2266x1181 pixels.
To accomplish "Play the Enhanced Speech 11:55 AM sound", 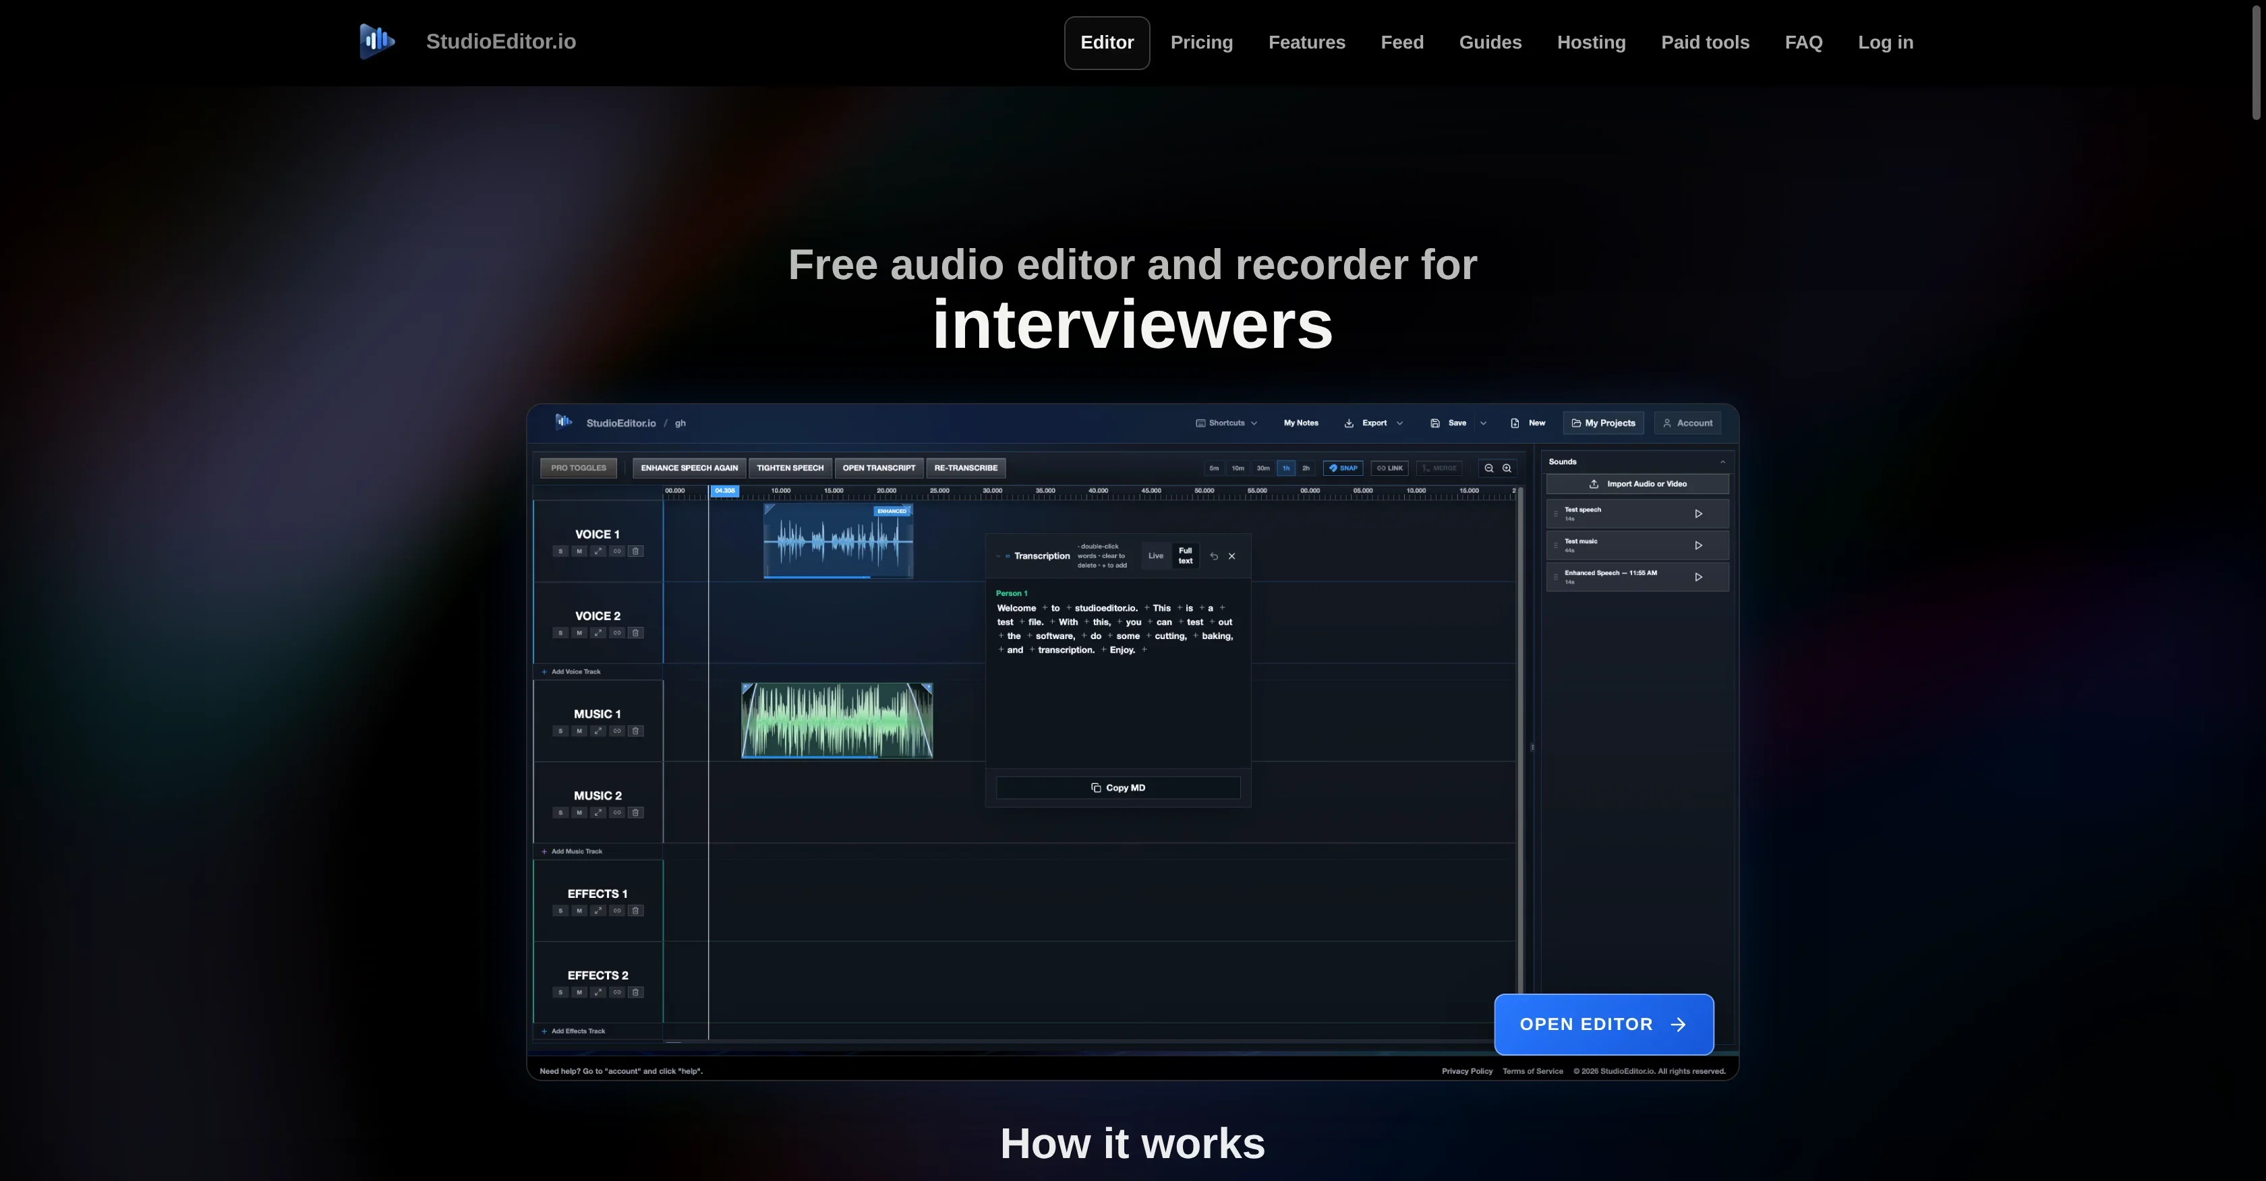I will coord(1699,577).
